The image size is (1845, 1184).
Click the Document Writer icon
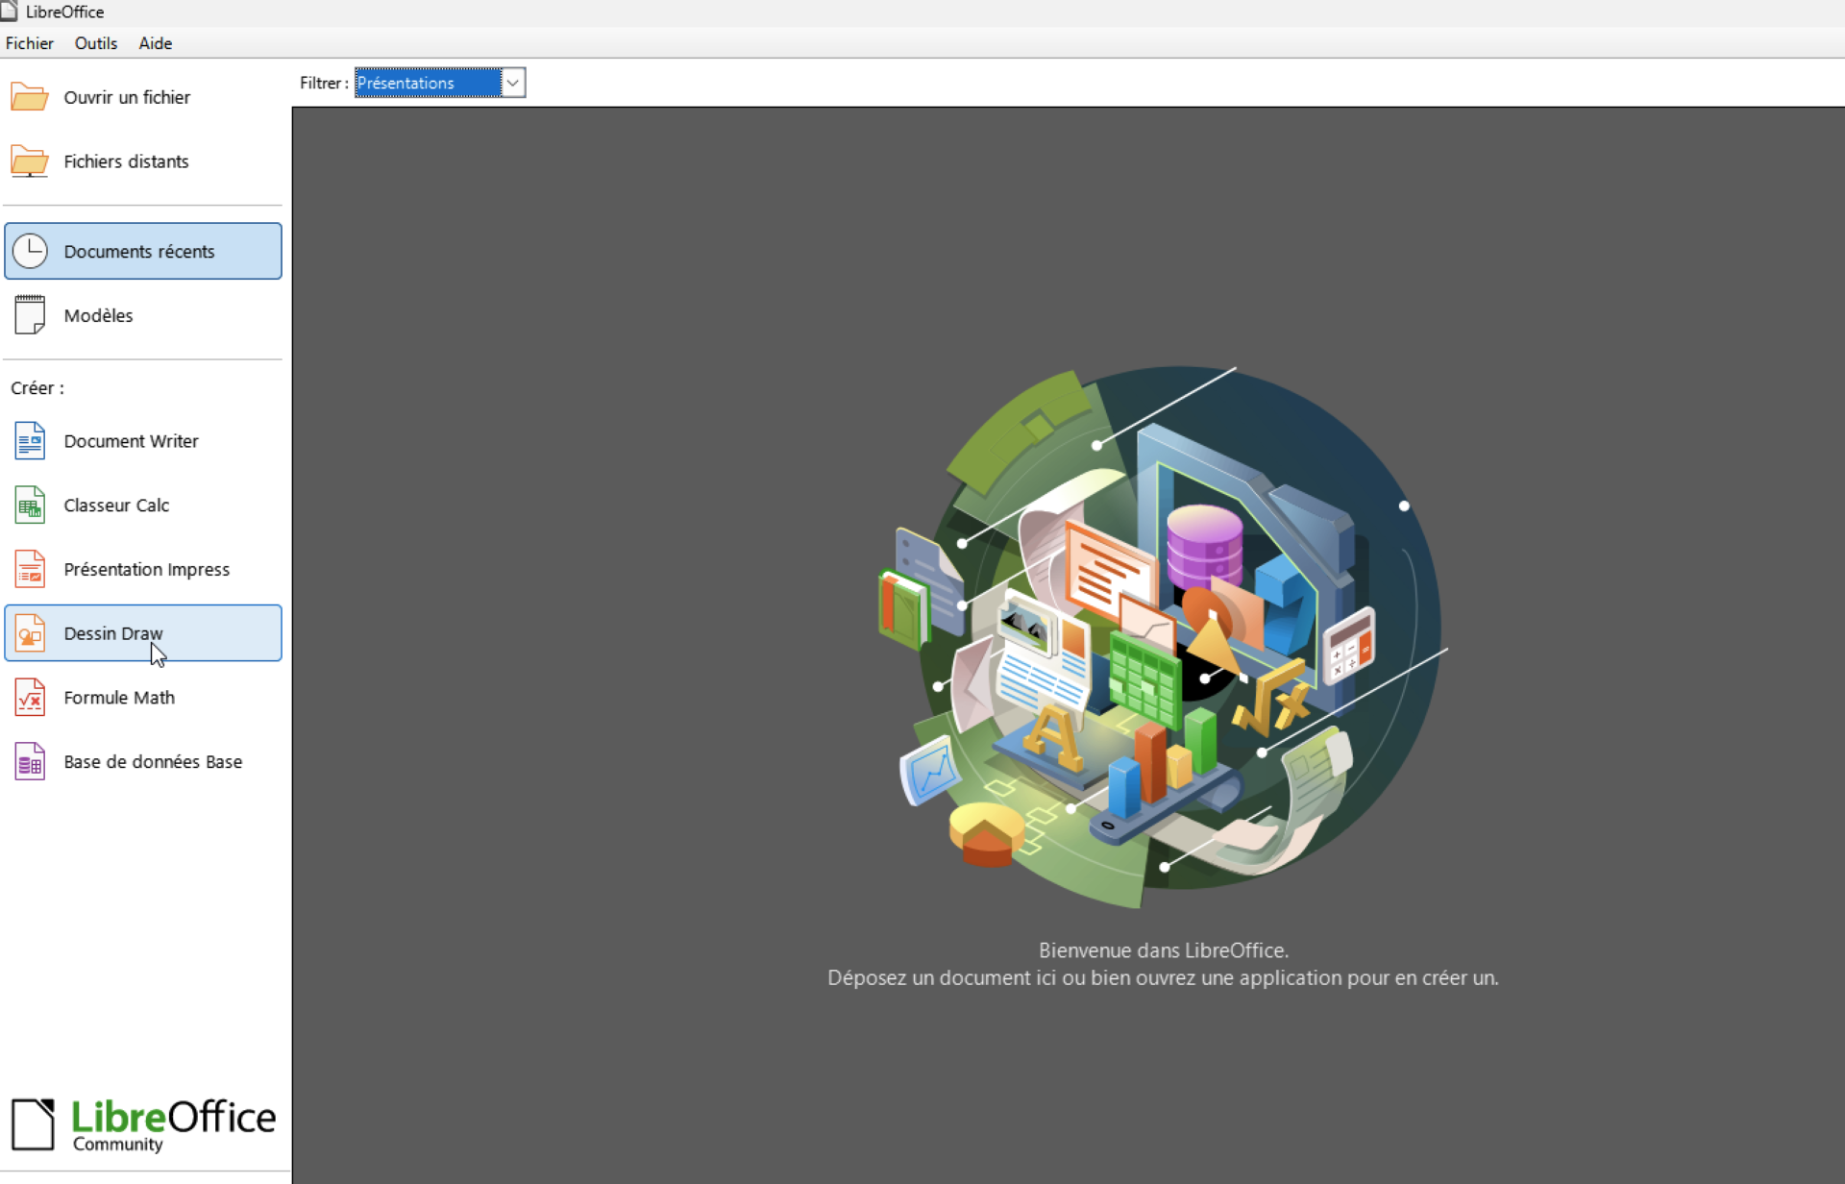click(30, 441)
